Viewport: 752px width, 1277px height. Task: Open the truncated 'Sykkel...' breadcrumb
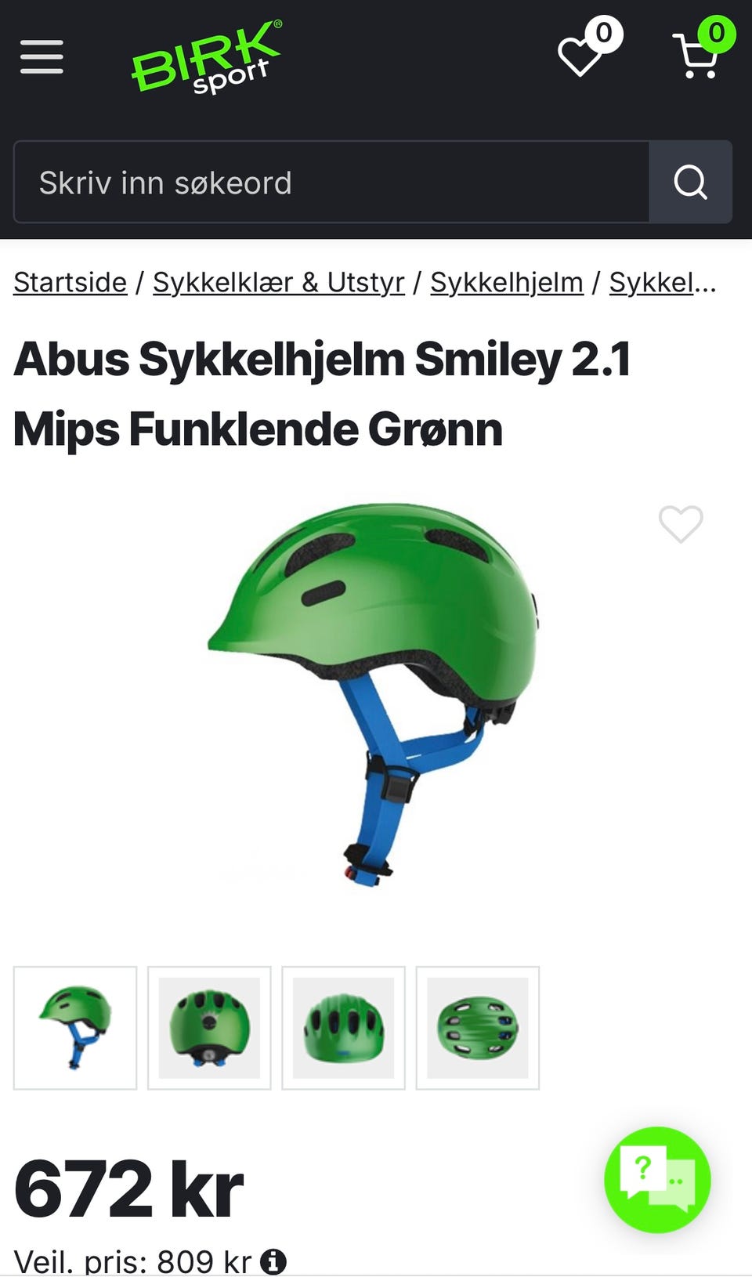[663, 282]
